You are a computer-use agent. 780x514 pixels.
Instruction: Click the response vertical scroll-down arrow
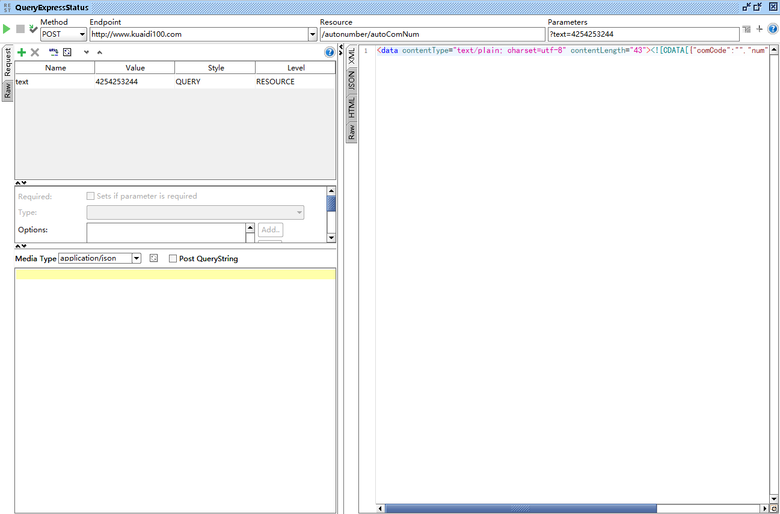coord(775,499)
